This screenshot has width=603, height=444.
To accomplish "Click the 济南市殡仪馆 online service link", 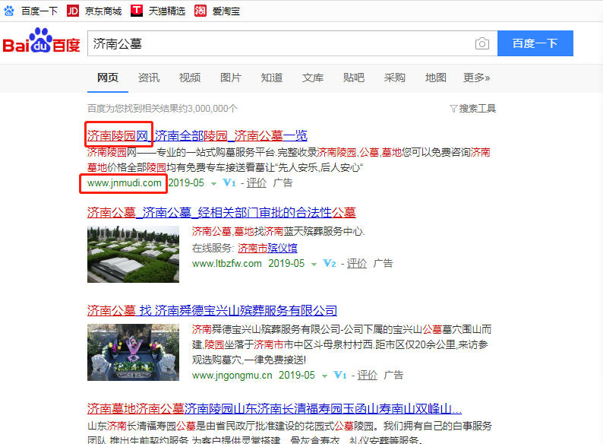I will [267, 248].
